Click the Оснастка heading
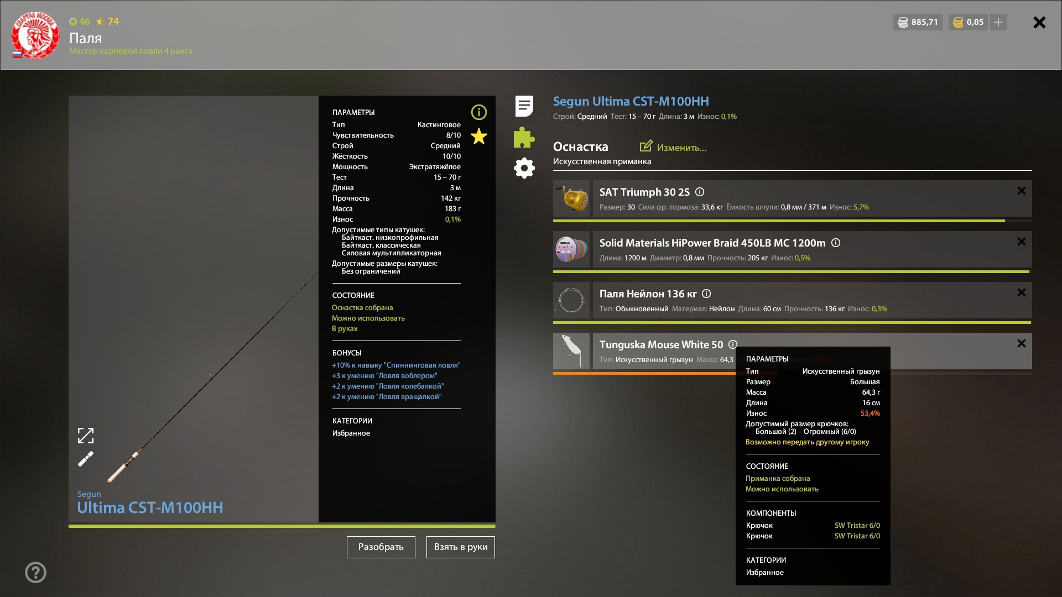 point(581,146)
